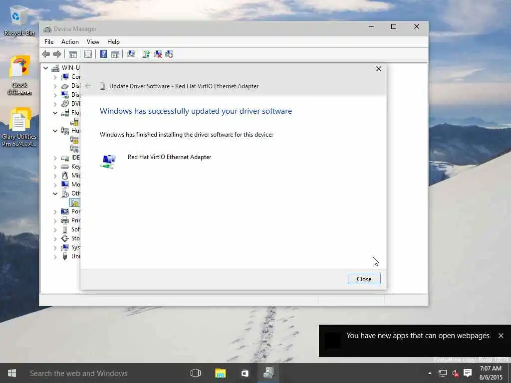The height and width of the screenshot is (383, 511).
Task: Open the Recycle Bin desktop icon
Action: [x=19, y=20]
